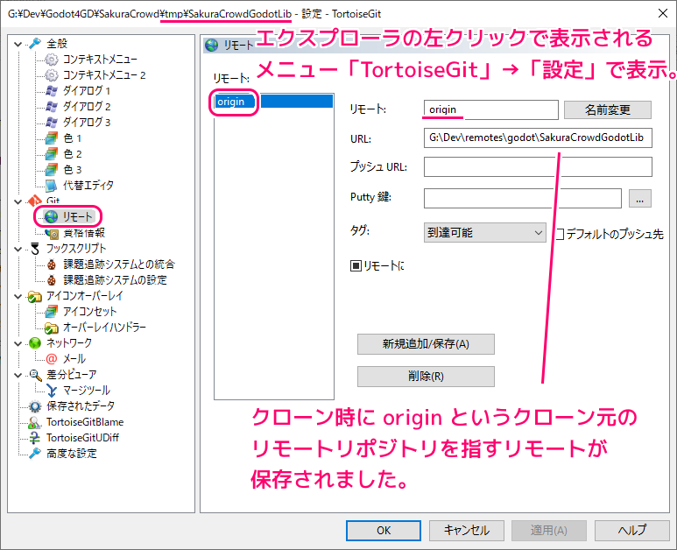677x550 pixels.
Task: Click the プッシュ URL input field
Action: [x=538, y=167]
